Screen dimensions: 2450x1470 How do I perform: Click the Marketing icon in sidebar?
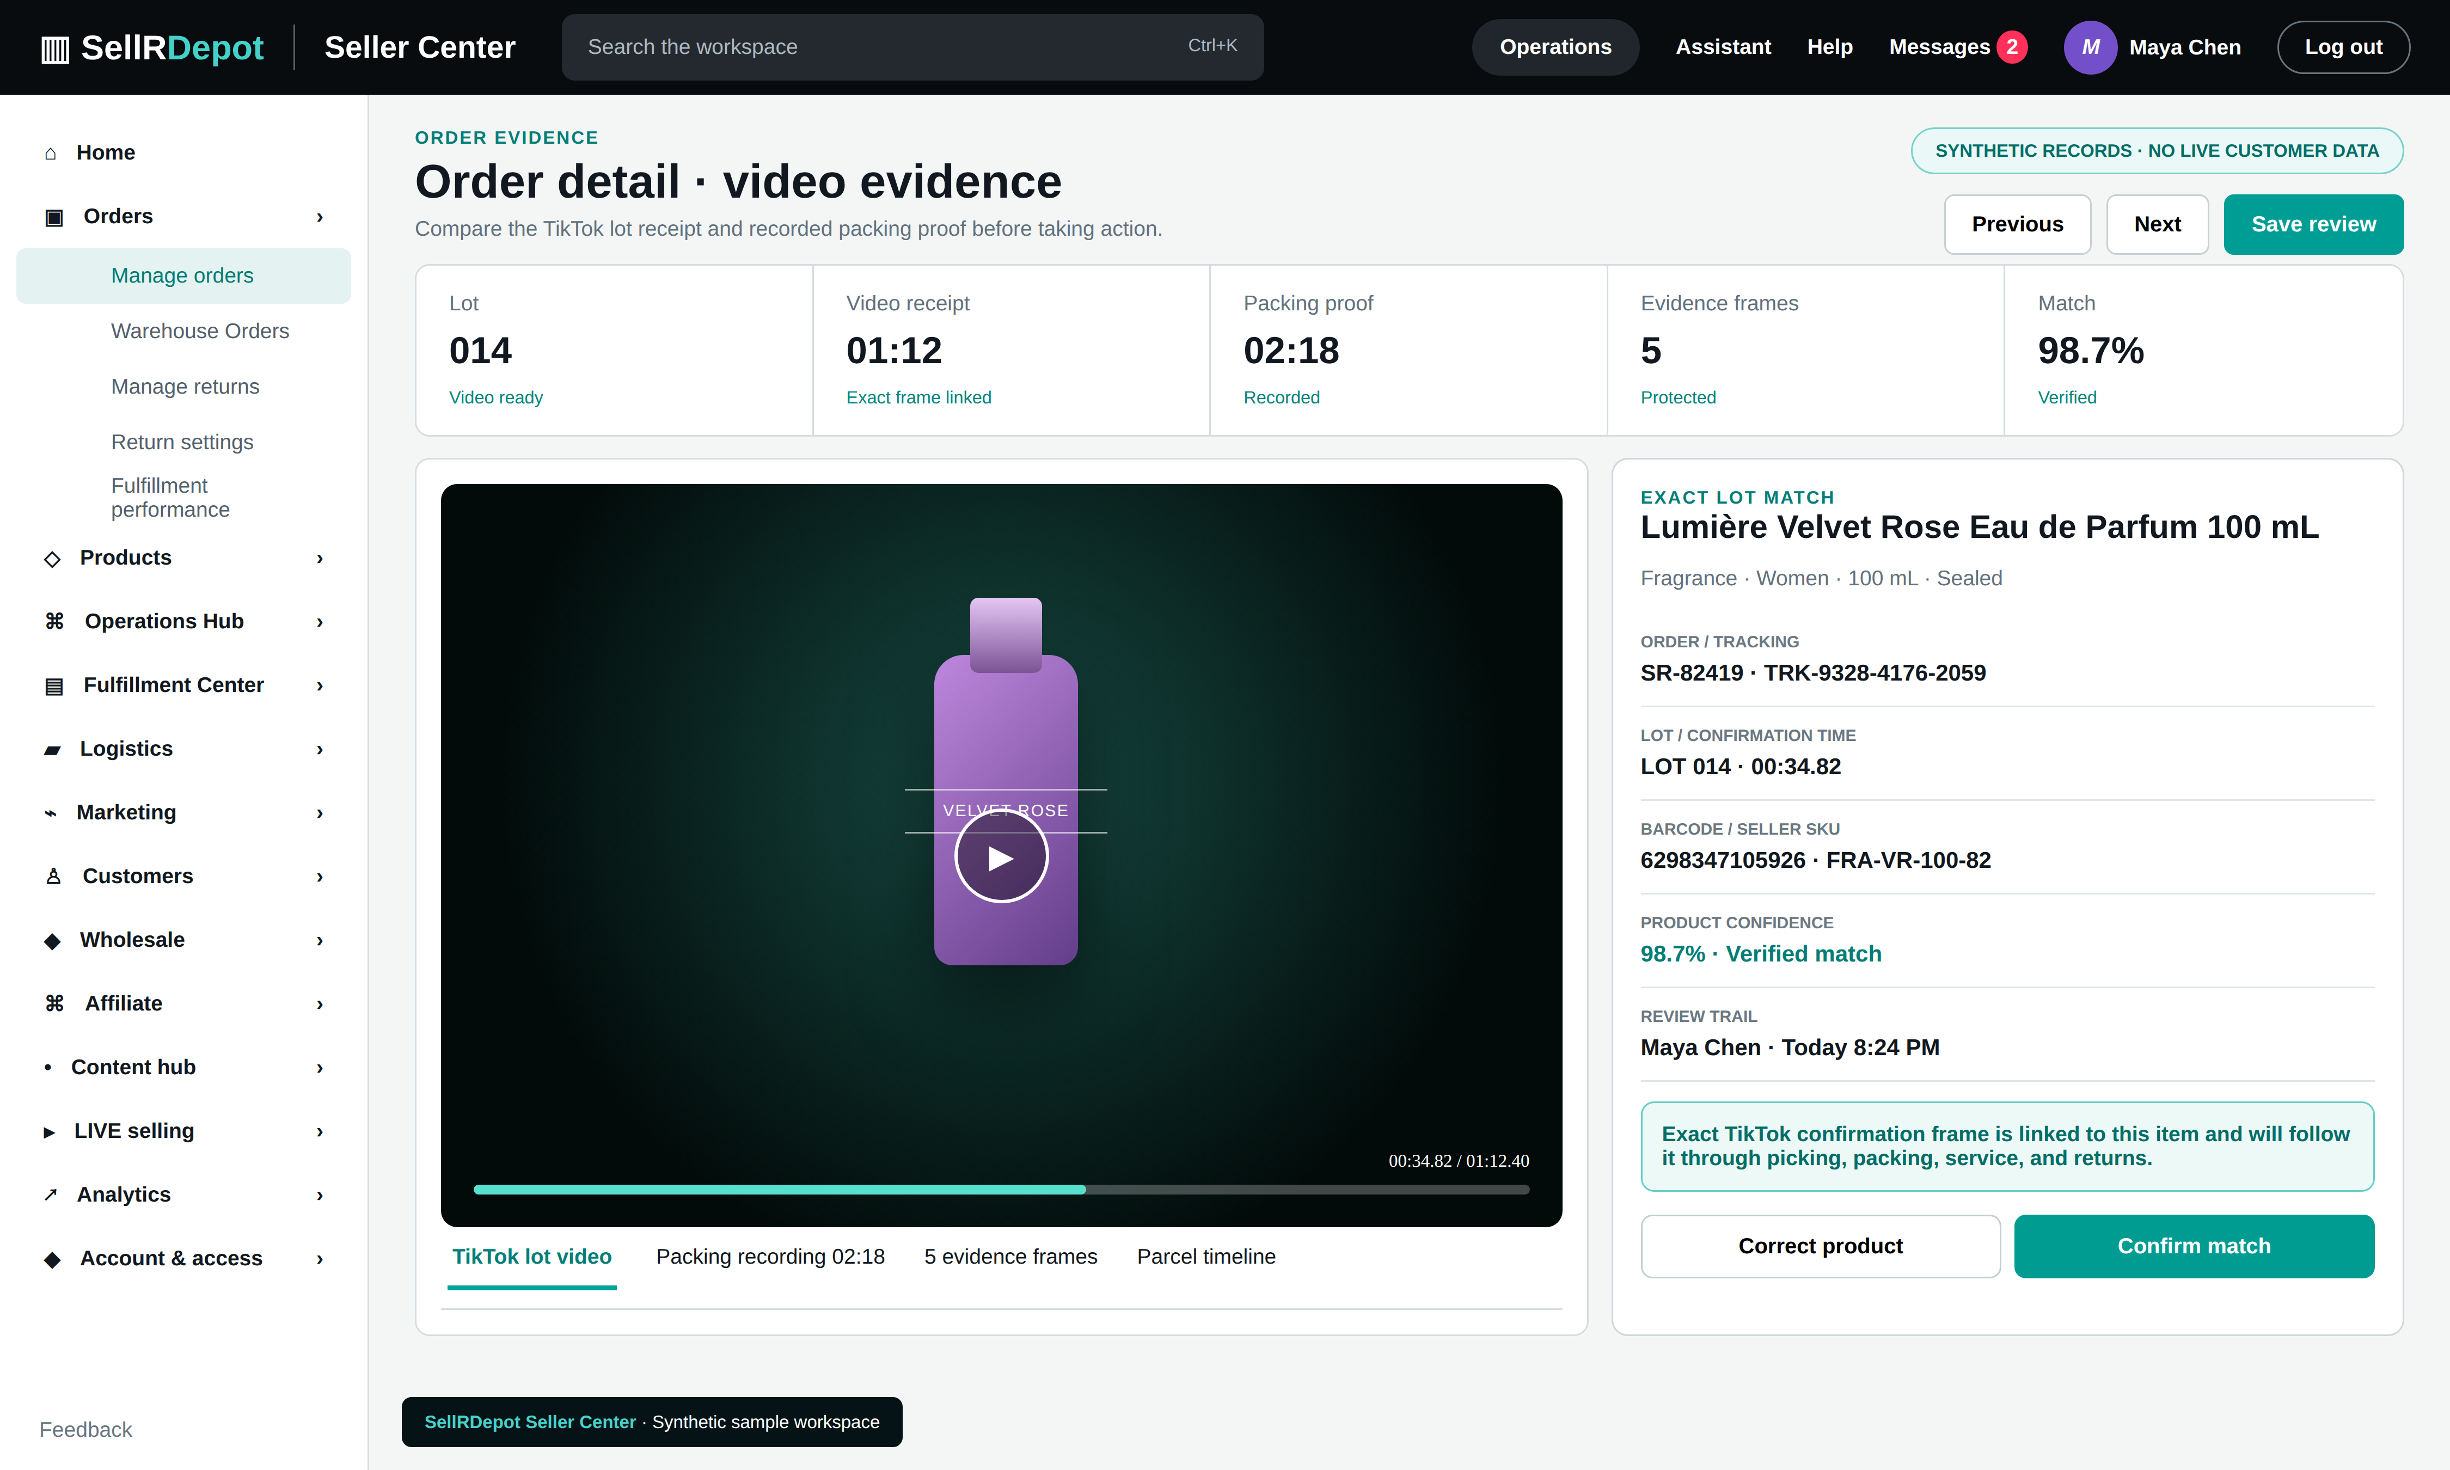coord(51,813)
